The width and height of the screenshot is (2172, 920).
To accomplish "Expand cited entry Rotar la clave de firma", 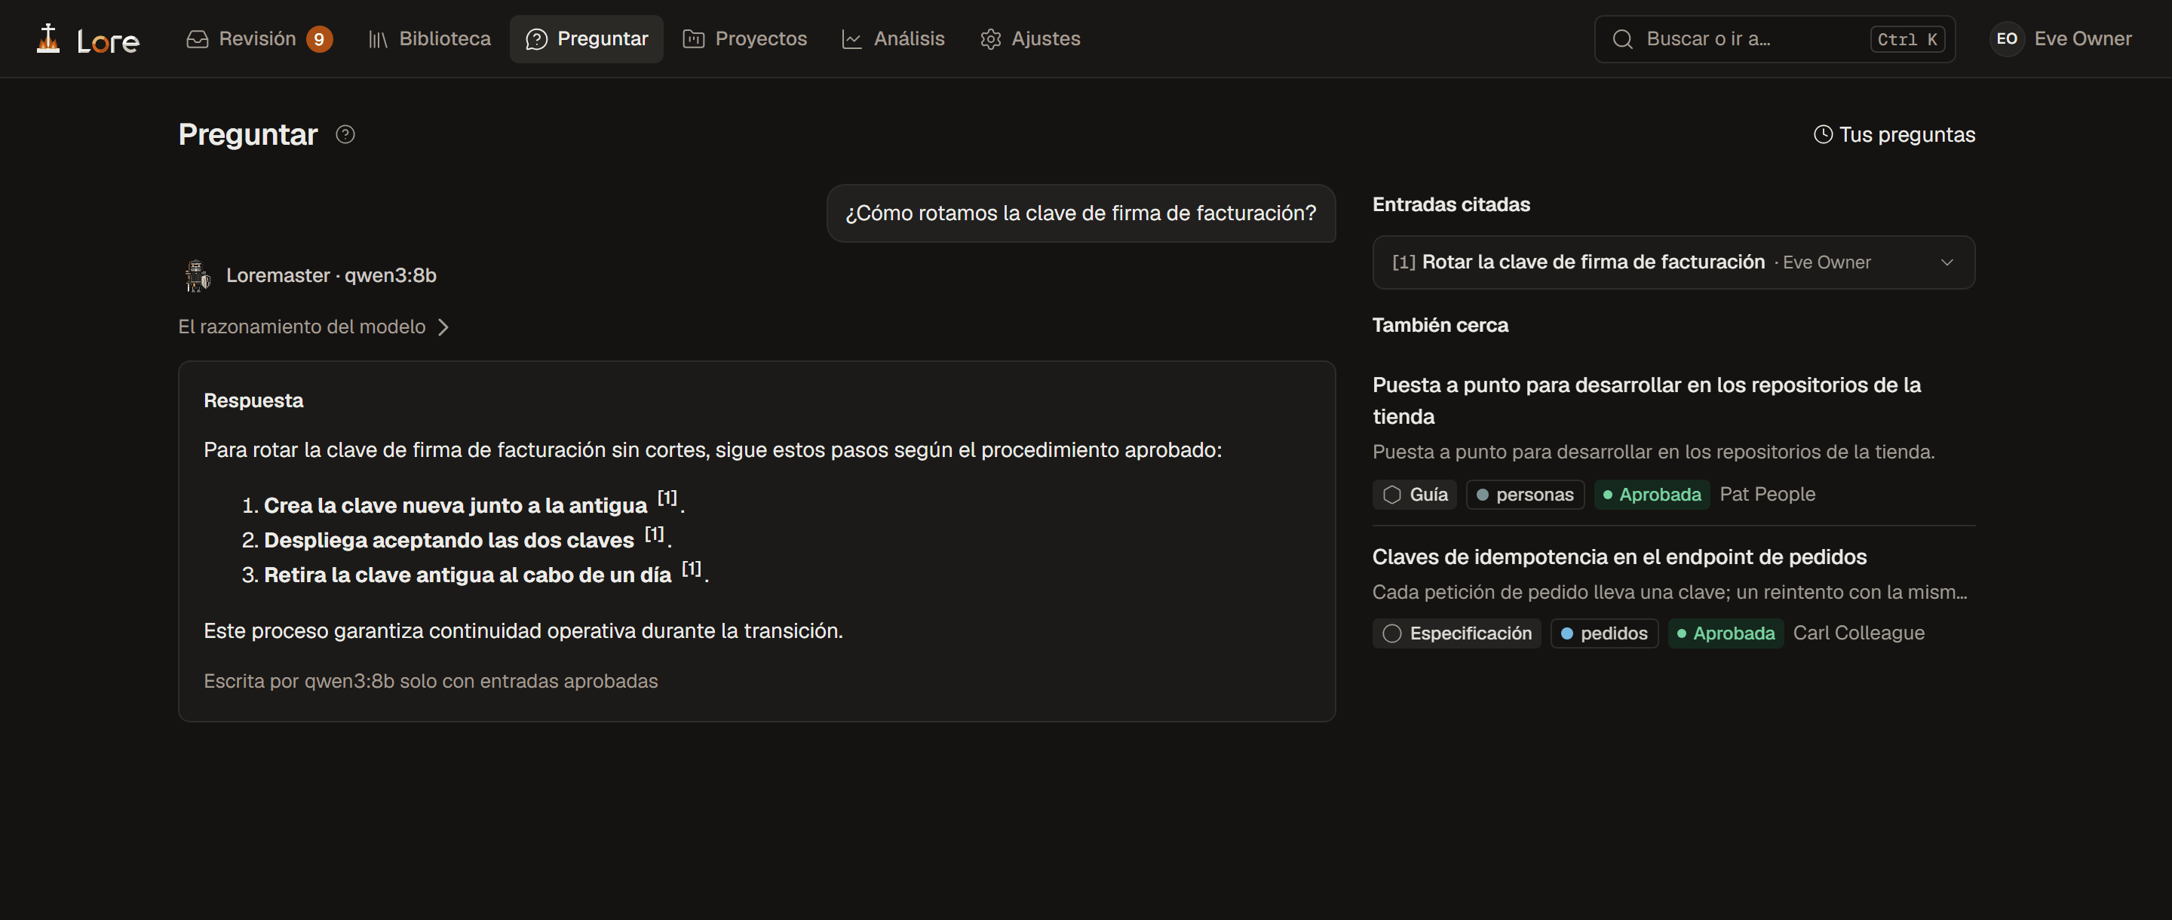I will 1673,262.
